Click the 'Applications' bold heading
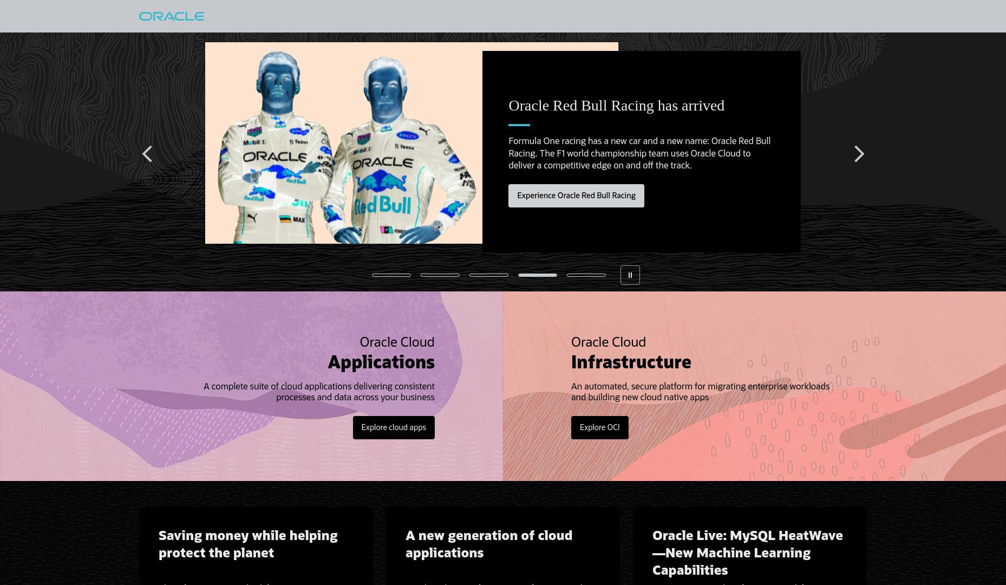1006x585 pixels. click(381, 362)
